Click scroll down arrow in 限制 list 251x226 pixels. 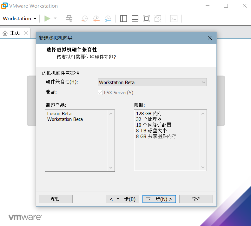(203, 167)
